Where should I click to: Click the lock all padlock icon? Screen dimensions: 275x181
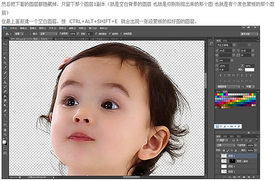coord(236,150)
